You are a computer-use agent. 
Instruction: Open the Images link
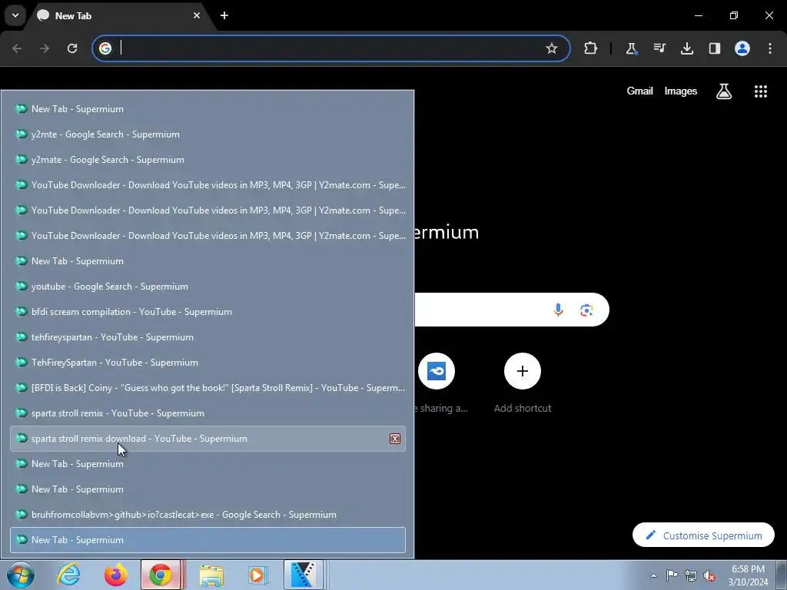coord(681,91)
